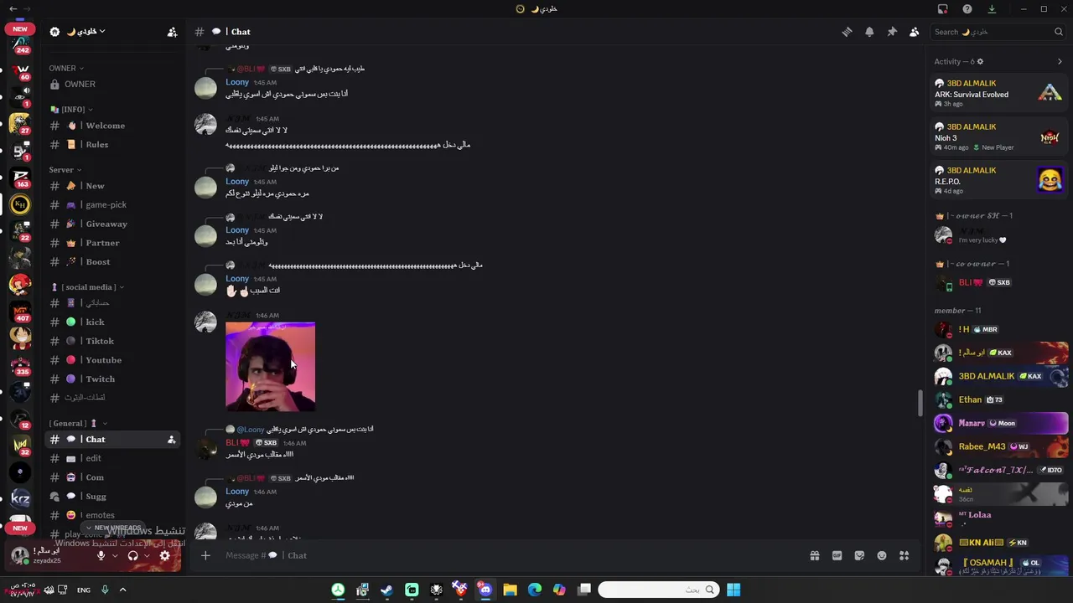Viewport: 1073px width, 603px height.
Task: Collapse the [General] category
Action: tap(77, 424)
